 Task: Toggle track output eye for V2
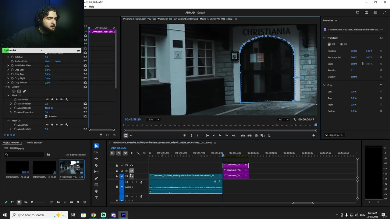(132, 171)
